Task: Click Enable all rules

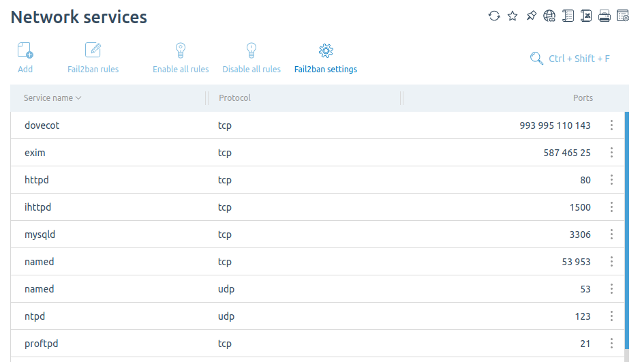Action: [x=181, y=58]
